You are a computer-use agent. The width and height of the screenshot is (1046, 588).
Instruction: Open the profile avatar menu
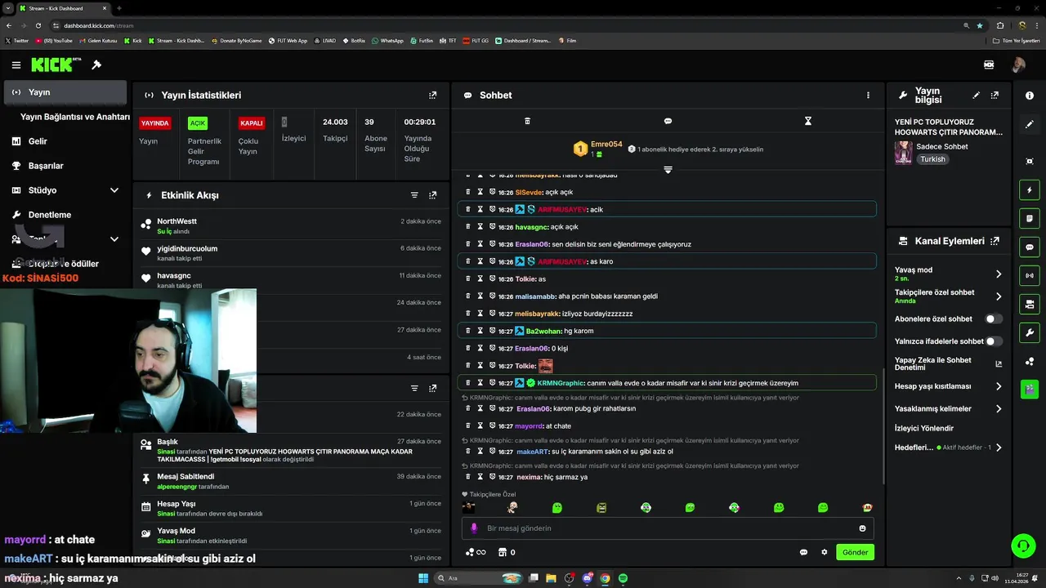(x=1018, y=65)
